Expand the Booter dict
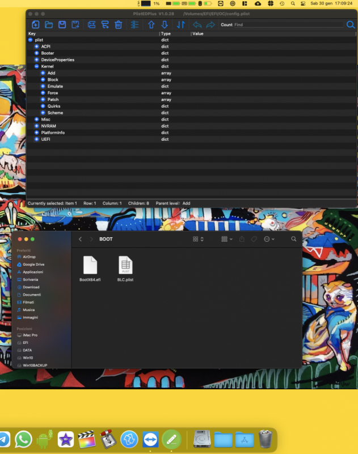The width and height of the screenshot is (358, 454). (36, 53)
